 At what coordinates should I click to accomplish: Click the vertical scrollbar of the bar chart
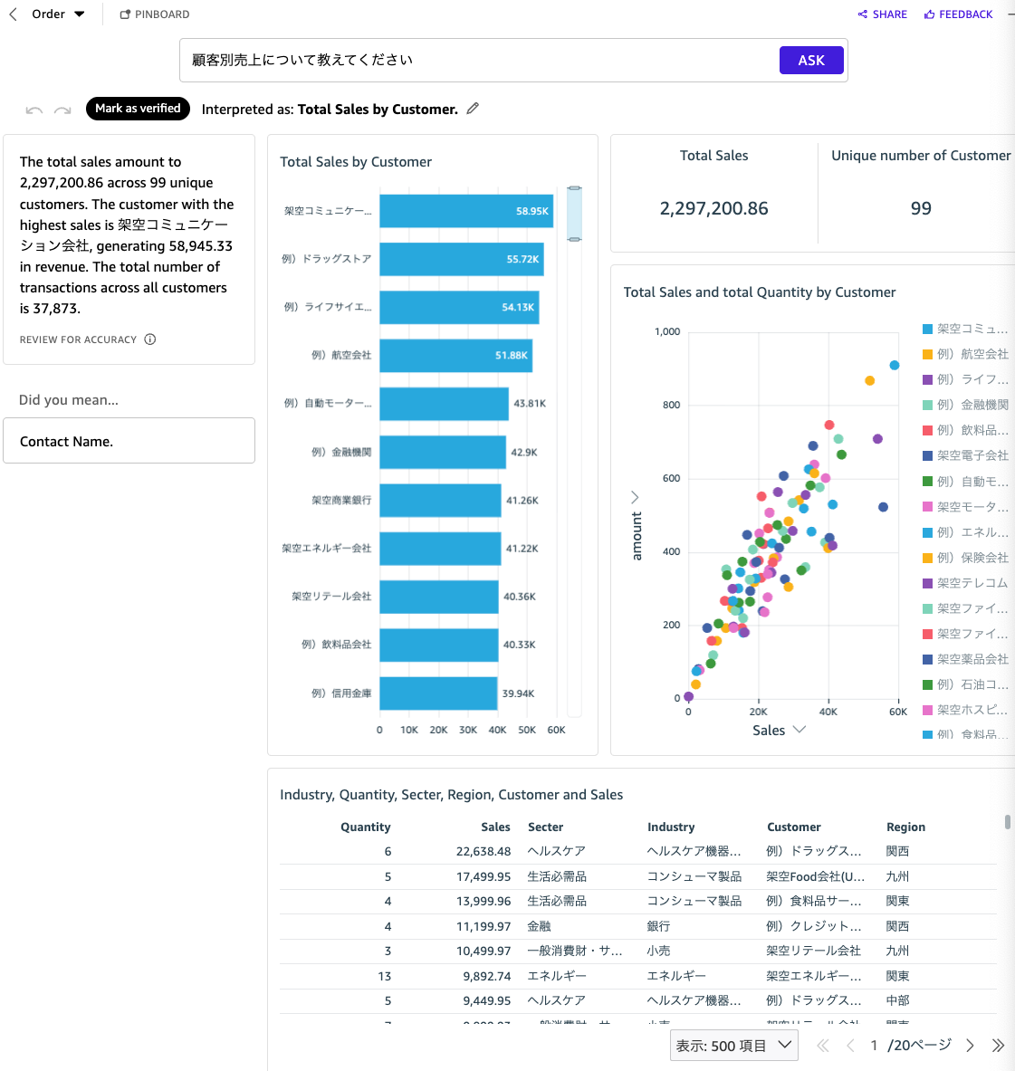[574, 214]
